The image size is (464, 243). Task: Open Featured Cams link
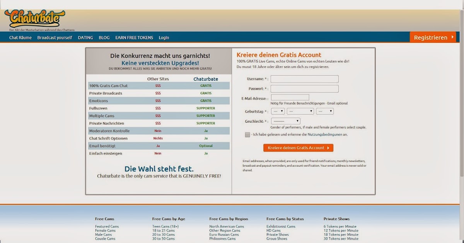[107, 226]
